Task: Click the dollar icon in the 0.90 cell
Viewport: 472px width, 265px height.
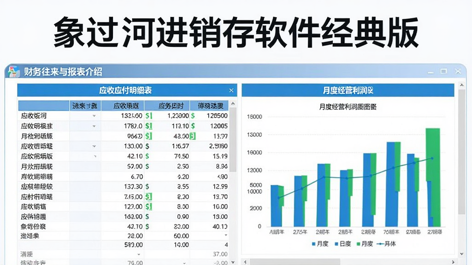Action: 147,217
